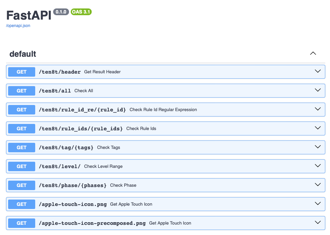Click GET button for /ten8t/tag/{tags}
The width and height of the screenshot is (330, 235).
(x=22, y=148)
